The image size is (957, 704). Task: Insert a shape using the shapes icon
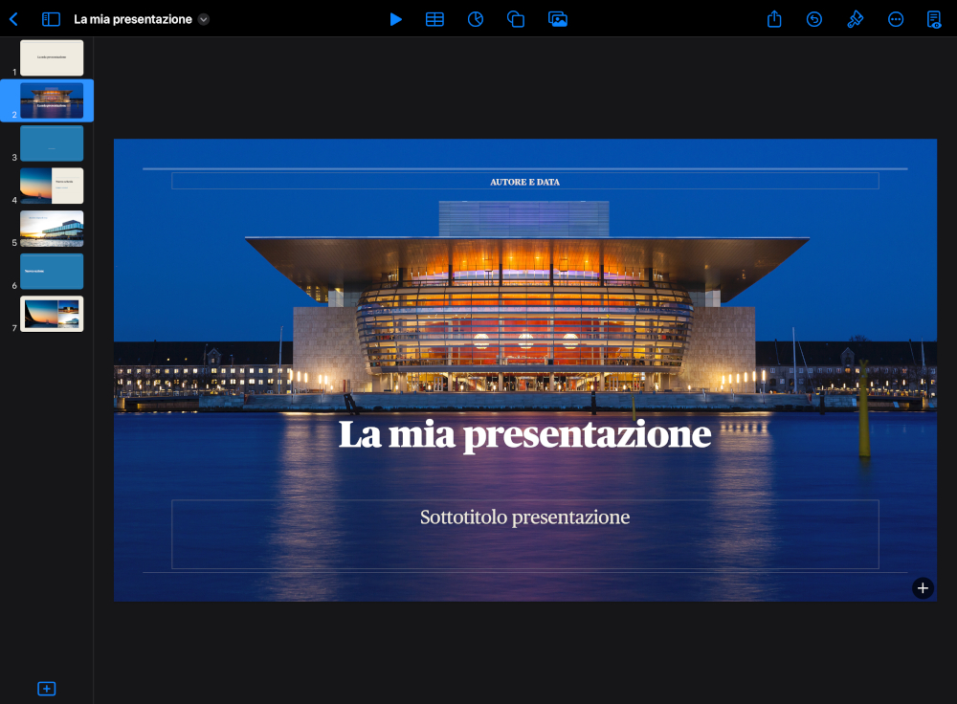point(516,18)
